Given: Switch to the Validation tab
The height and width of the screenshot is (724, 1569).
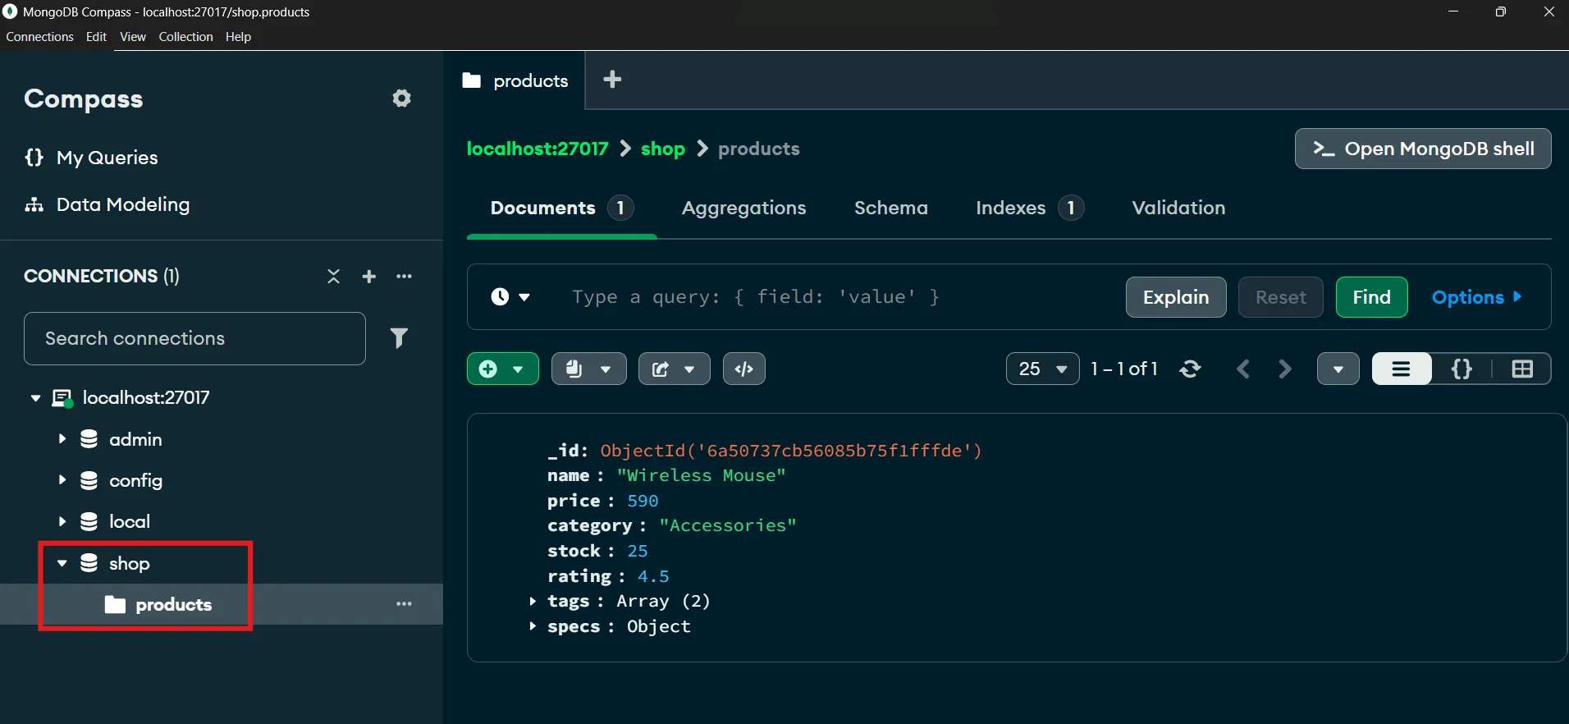Looking at the screenshot, I should click(x=1178, y=208).
